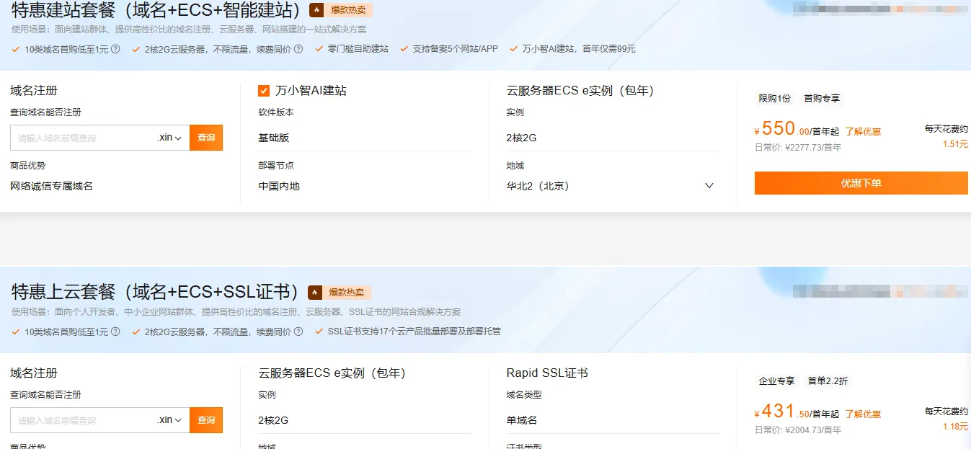Expand the 华北2（北京）region dropdown
Viewport: 971px width, 449px height.
point(709,185)
